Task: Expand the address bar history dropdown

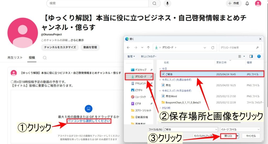Action: (205, 48)
